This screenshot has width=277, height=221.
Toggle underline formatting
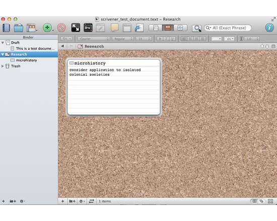pos(172,39)
